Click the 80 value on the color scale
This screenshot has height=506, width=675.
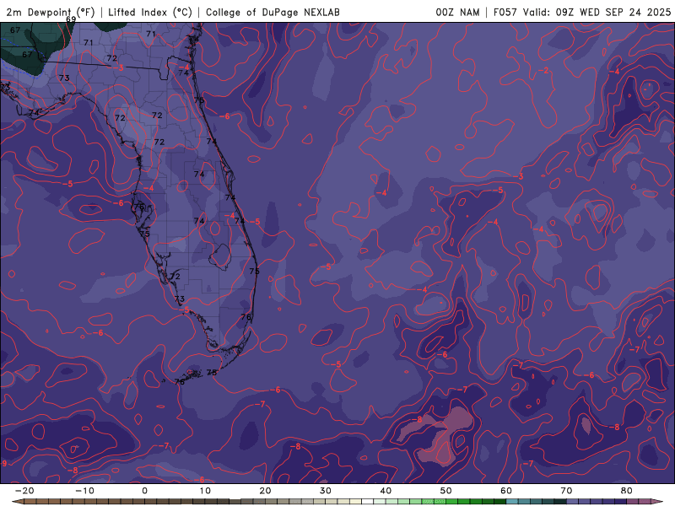pos(627,491)
